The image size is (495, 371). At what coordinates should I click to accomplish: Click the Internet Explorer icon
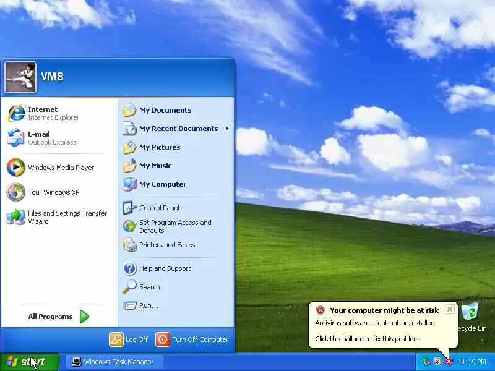pos(17,113)
